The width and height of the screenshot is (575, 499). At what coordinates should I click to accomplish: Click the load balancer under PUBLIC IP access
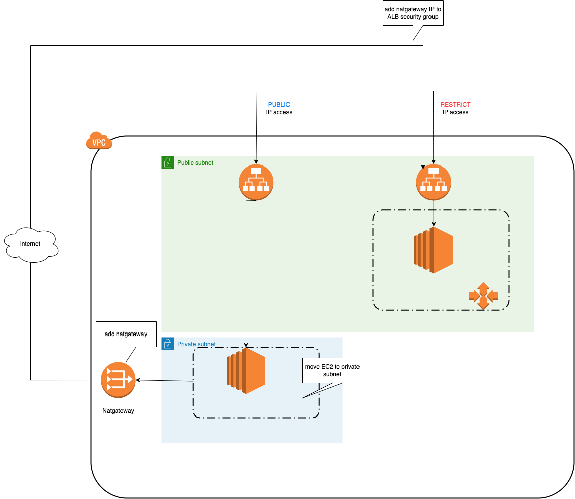coord(256,182)
